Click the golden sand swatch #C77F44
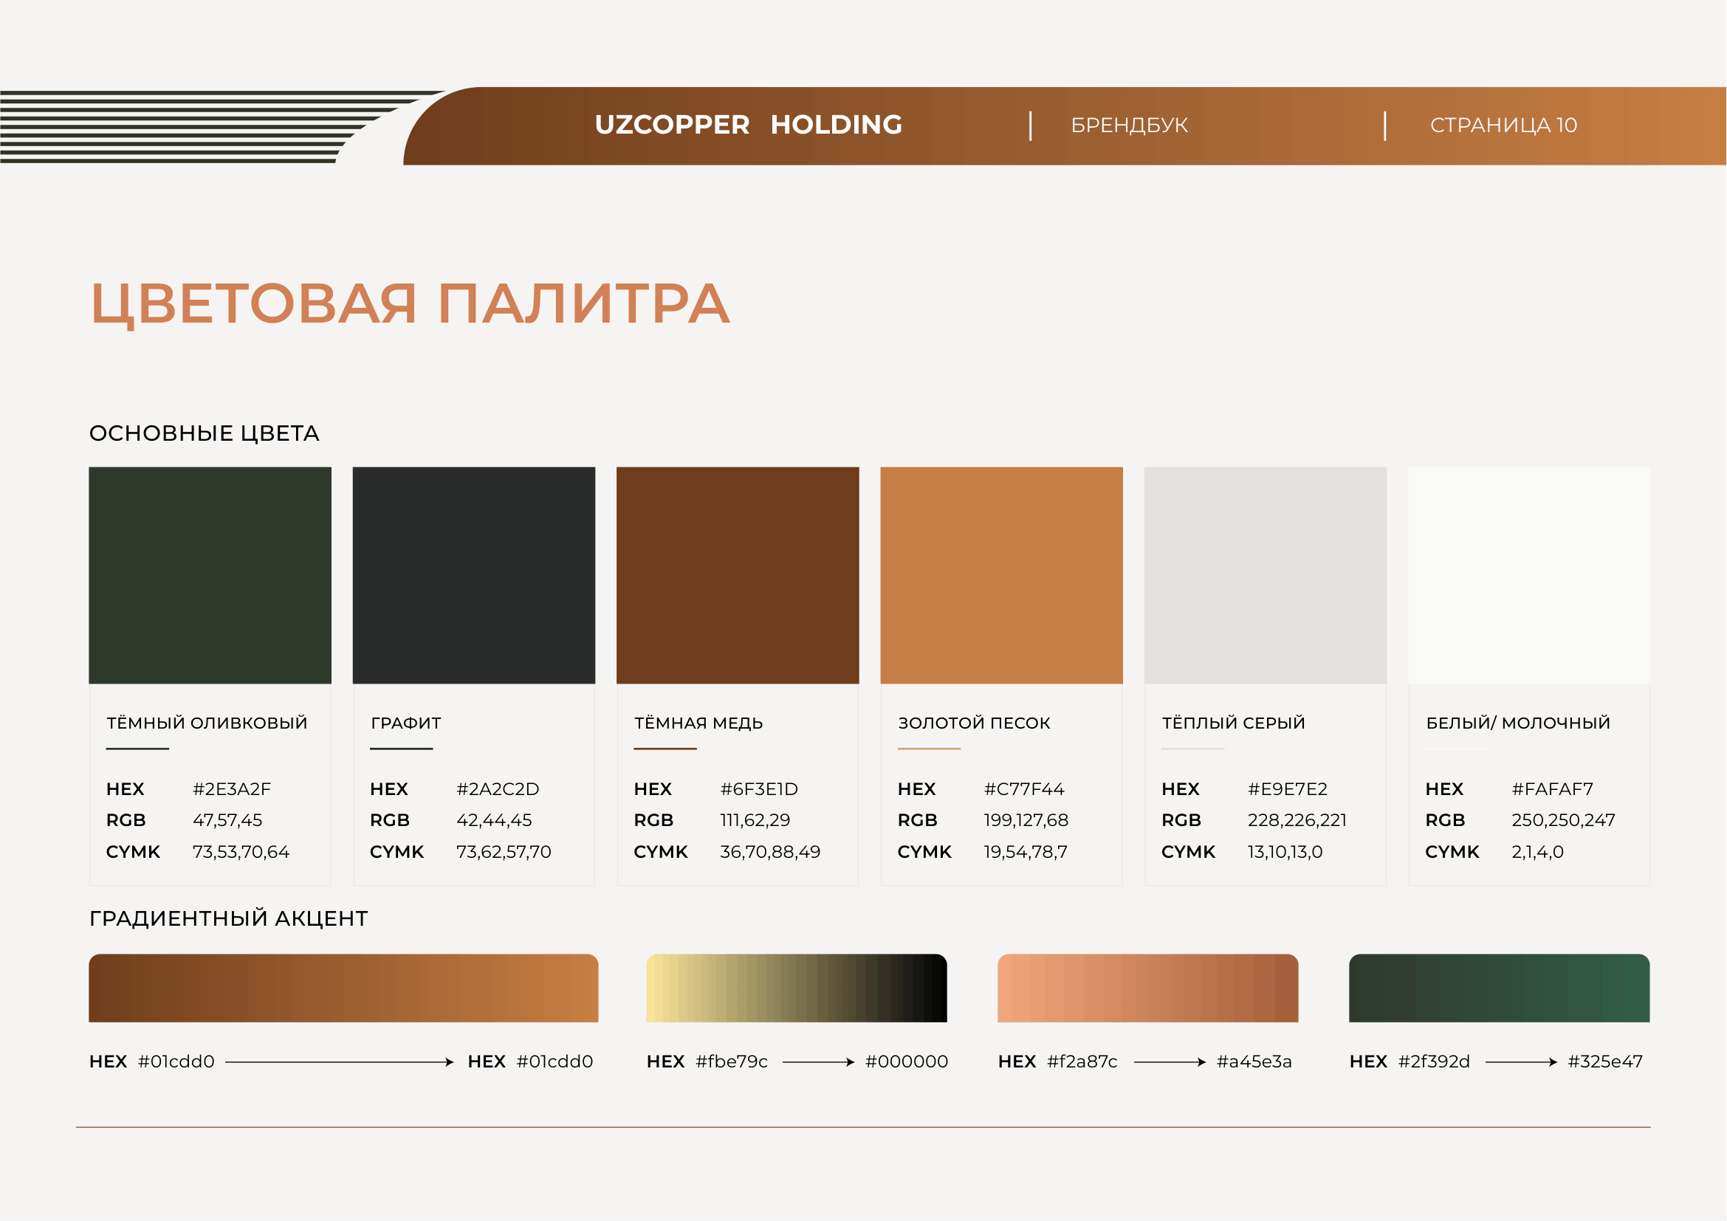 pos(1002,575)
